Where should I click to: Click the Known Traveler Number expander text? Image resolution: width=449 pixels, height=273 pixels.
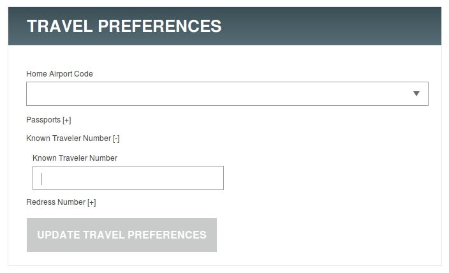click(x=68, y=138)
